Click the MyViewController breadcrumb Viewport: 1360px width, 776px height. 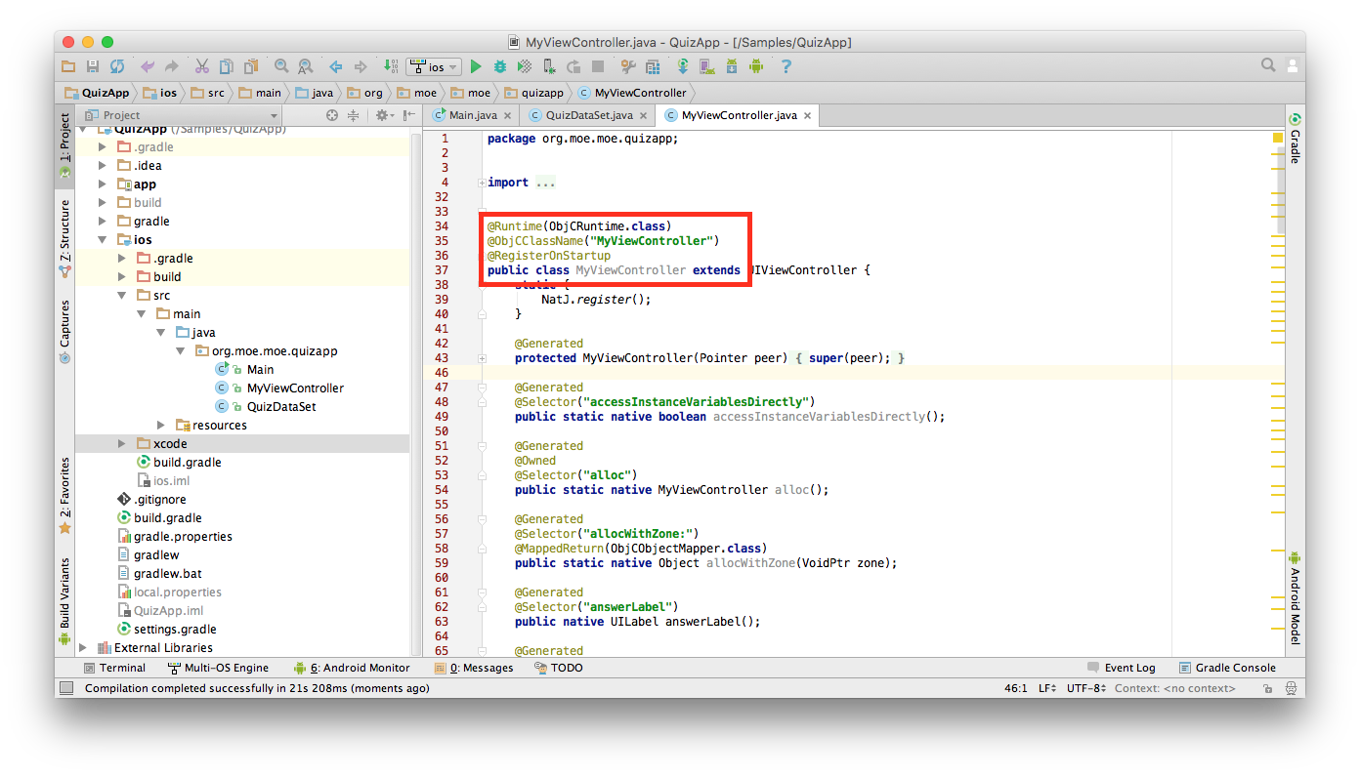tap(633, 93)
